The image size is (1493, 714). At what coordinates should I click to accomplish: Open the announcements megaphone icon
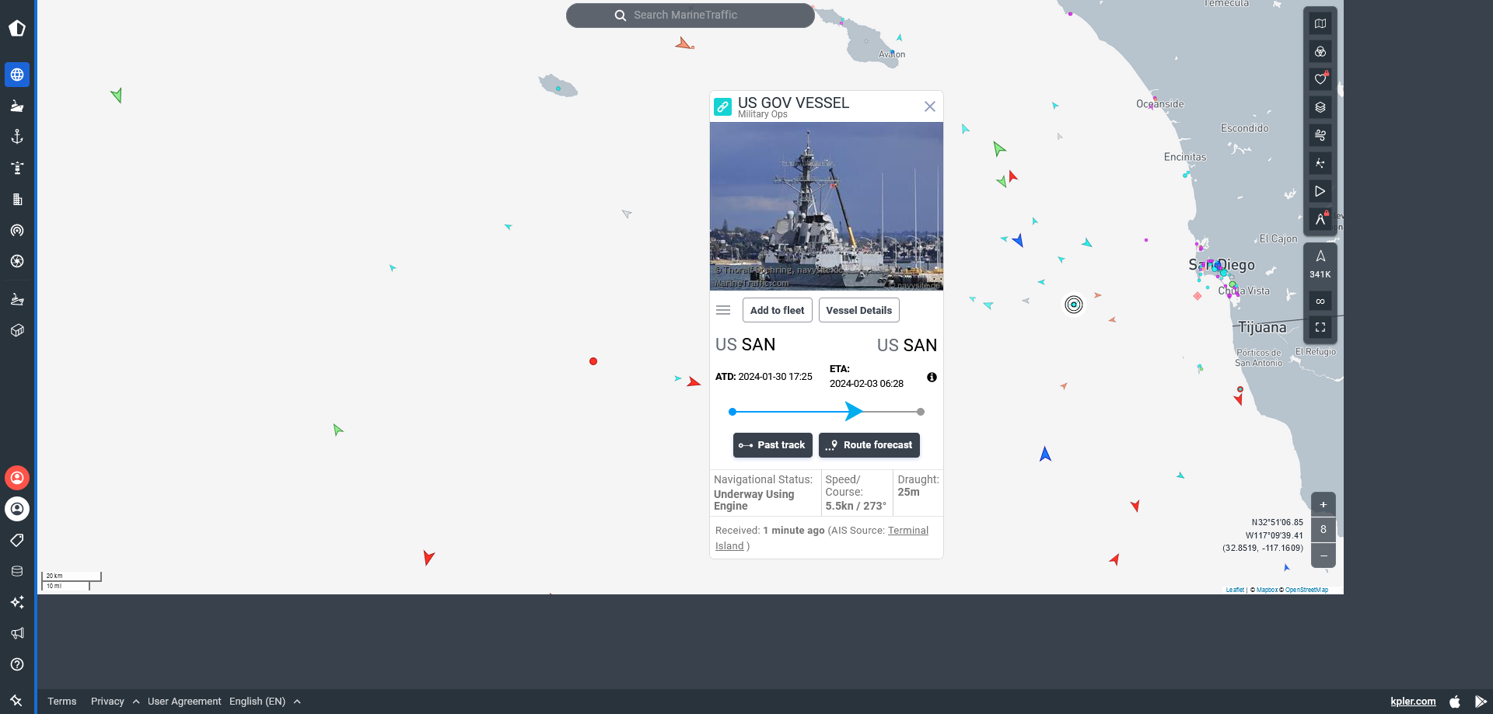17,633
